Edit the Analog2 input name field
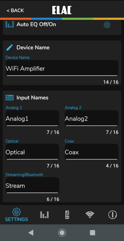Image resolution: width=124 pixels, height=241 pixels. point(92,118)
